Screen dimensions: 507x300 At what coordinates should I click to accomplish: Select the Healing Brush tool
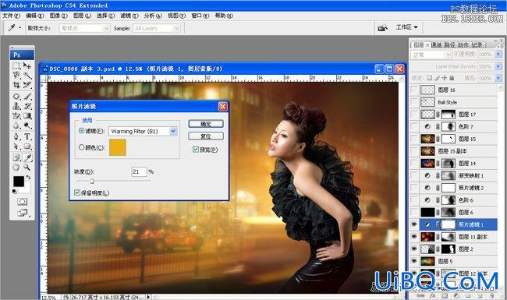point(16,97)
